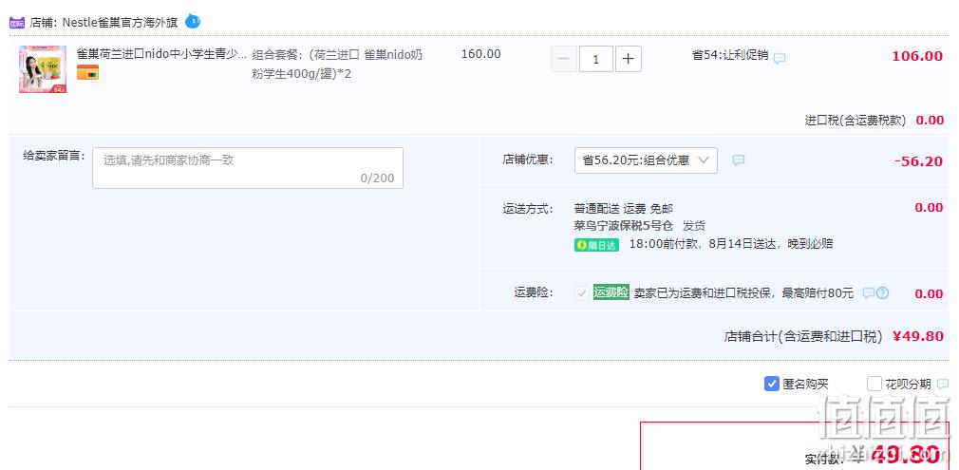The width and height of the screenshot is (959, 470).
Task: Click the unit price 160.00
Action: tap(480, 54)
